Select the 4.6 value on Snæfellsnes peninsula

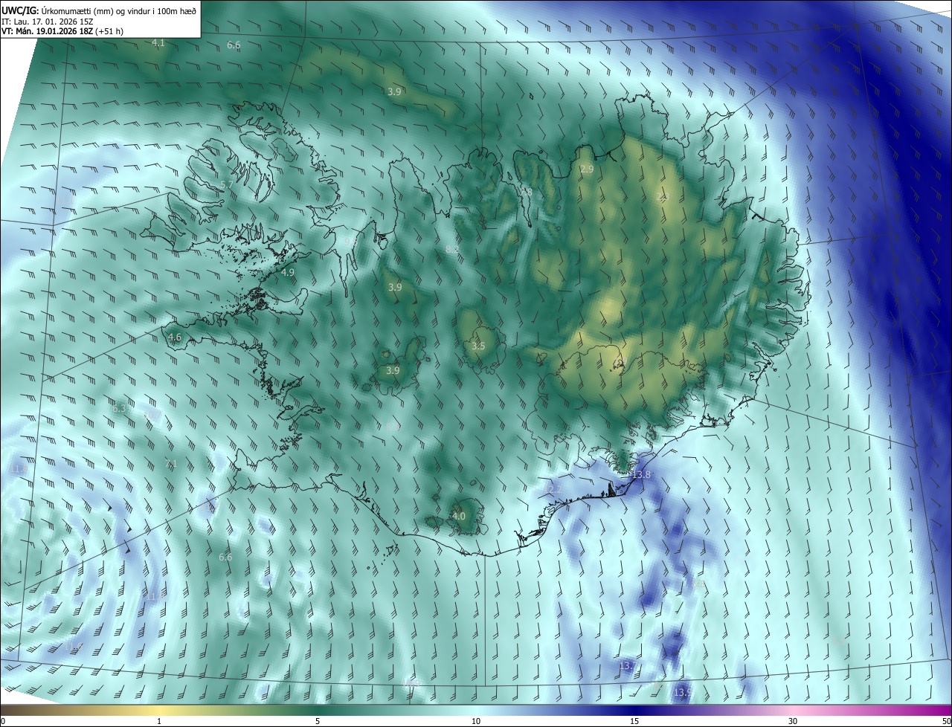click(175, 337)
